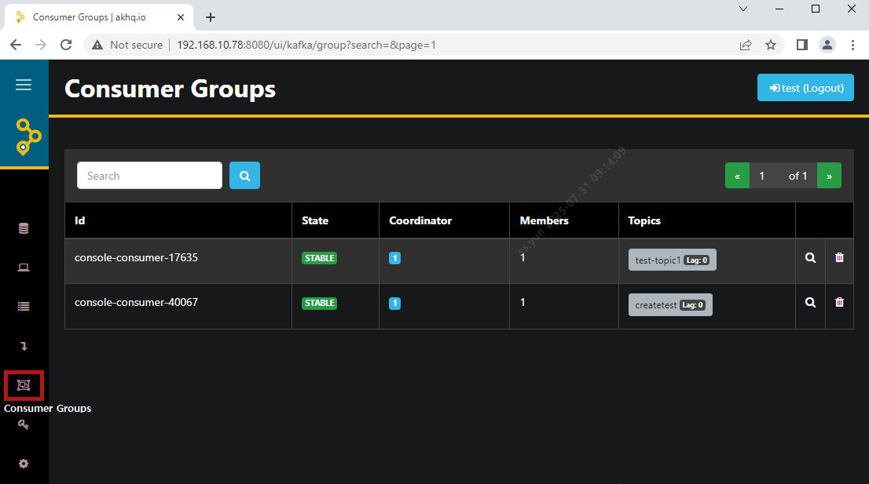Viewport: 869px width, 484px height.
Task: Go to next page with » button
Action: (829, 176)
